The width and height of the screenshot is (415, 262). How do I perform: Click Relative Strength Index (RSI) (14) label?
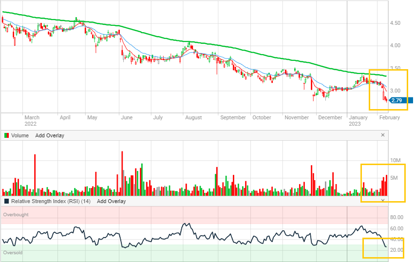(x=51, y=201)
